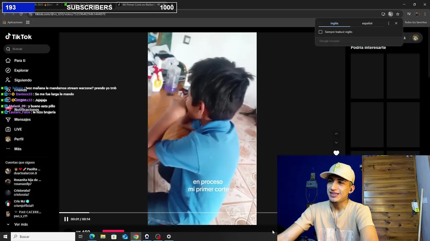Open followed account pao_v_c11

click(x=23, y=214)
